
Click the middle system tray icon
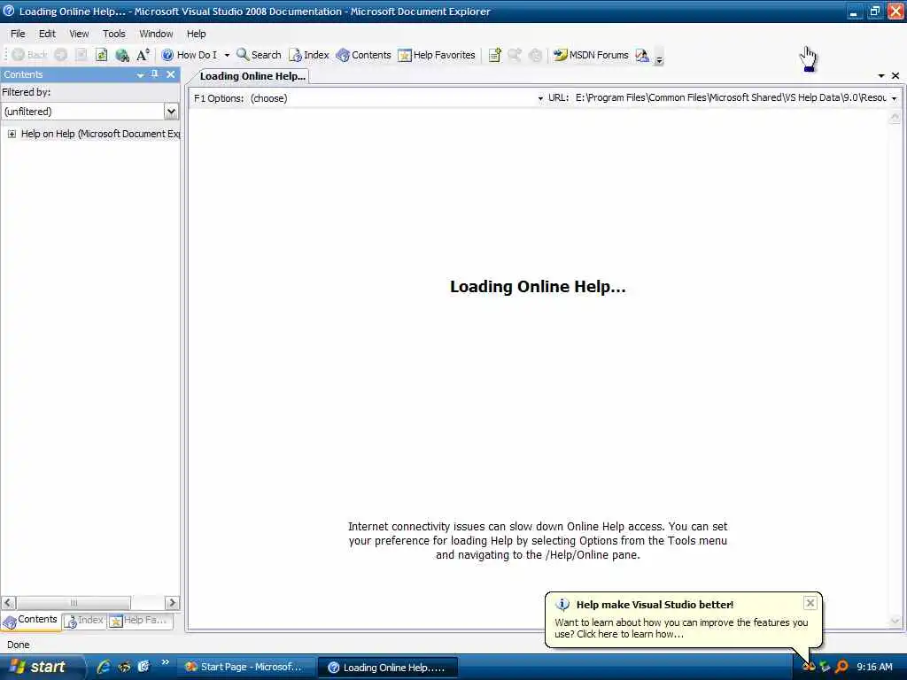click(825, 667)
